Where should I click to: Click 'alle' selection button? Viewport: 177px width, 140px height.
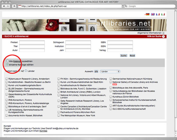click(96, 71)
